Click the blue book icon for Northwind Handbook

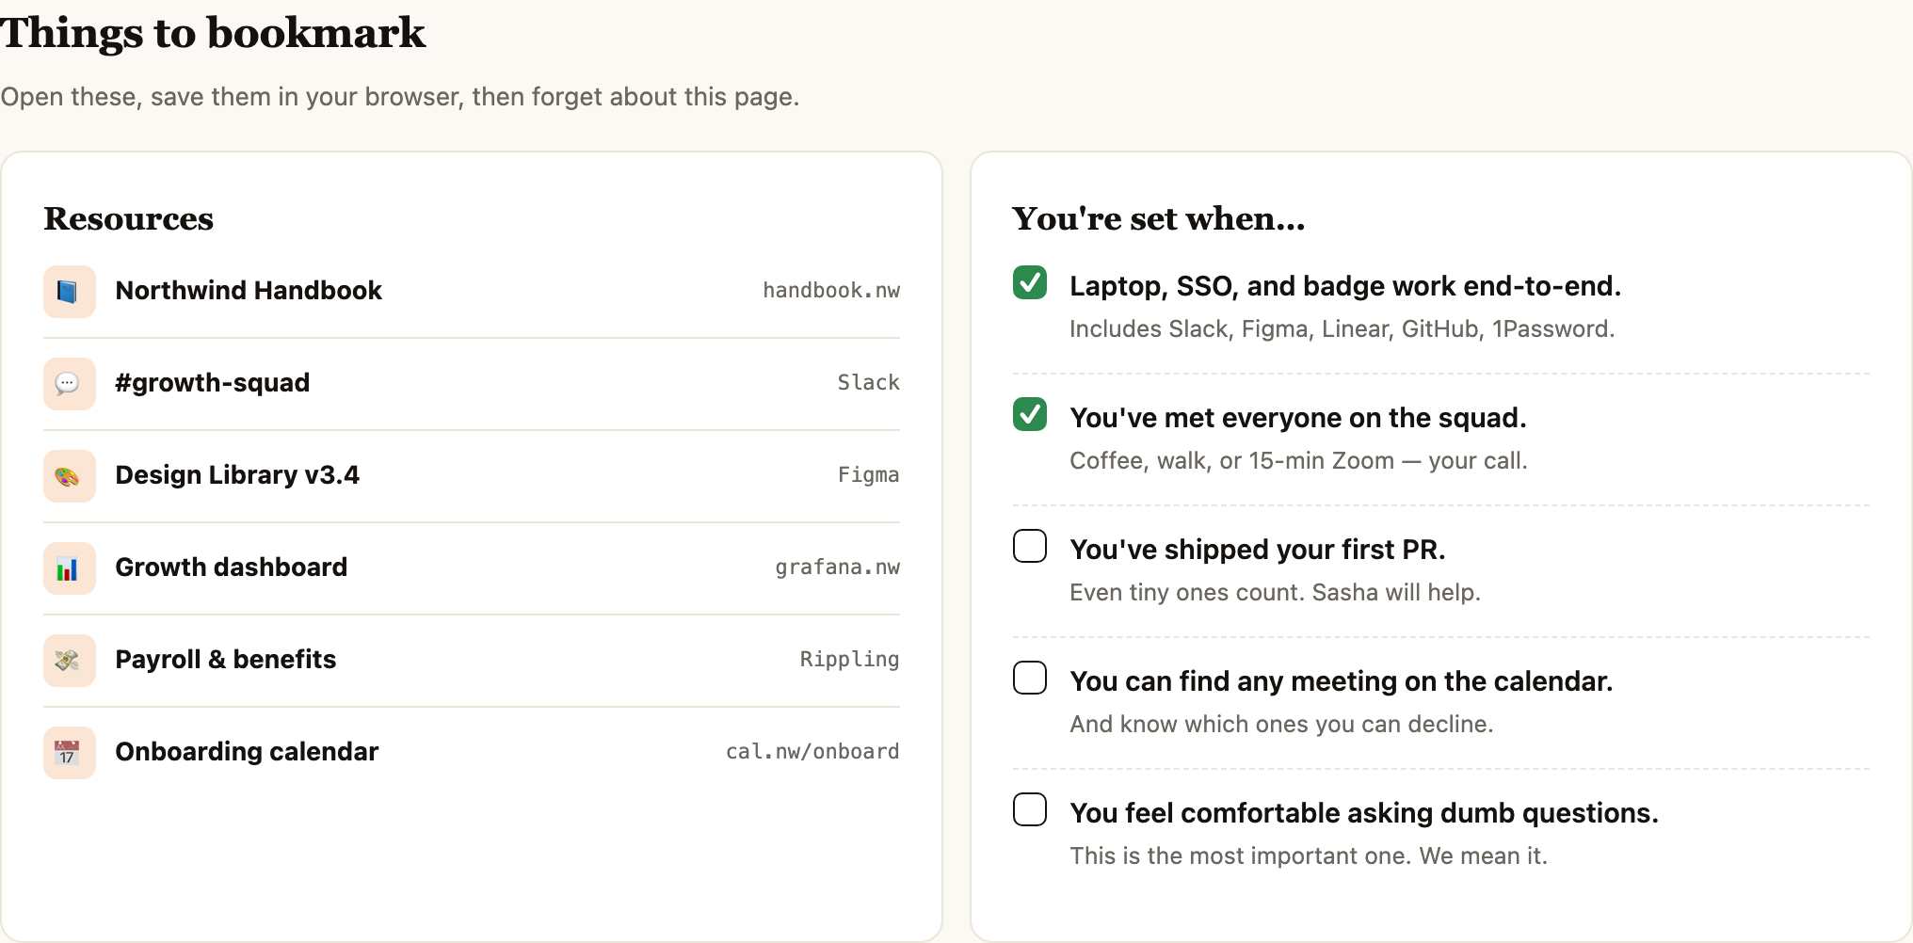click(69, 291)
